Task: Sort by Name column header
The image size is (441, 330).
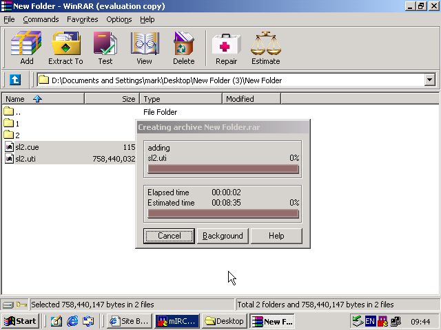Action: (x=43, y=99)
